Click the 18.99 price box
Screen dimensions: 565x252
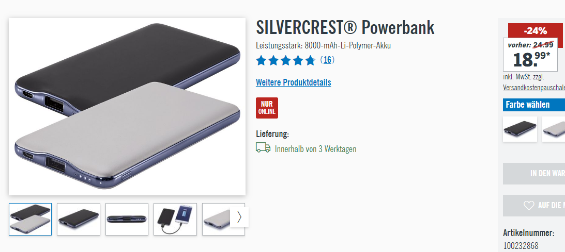point(530,55)
